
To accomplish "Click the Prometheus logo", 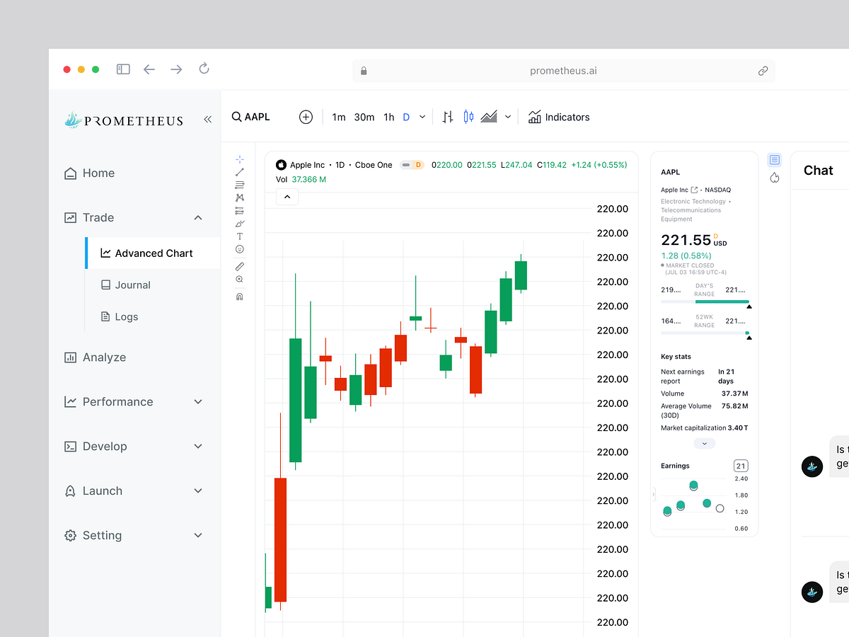I will (x=123, y=120).
